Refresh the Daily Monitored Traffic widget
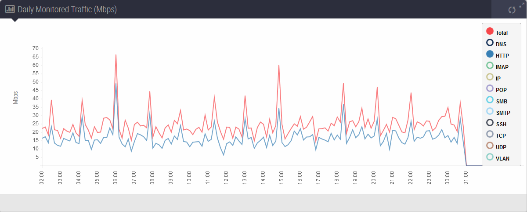This screenshot has width=527, height=212. coord(511,10)
